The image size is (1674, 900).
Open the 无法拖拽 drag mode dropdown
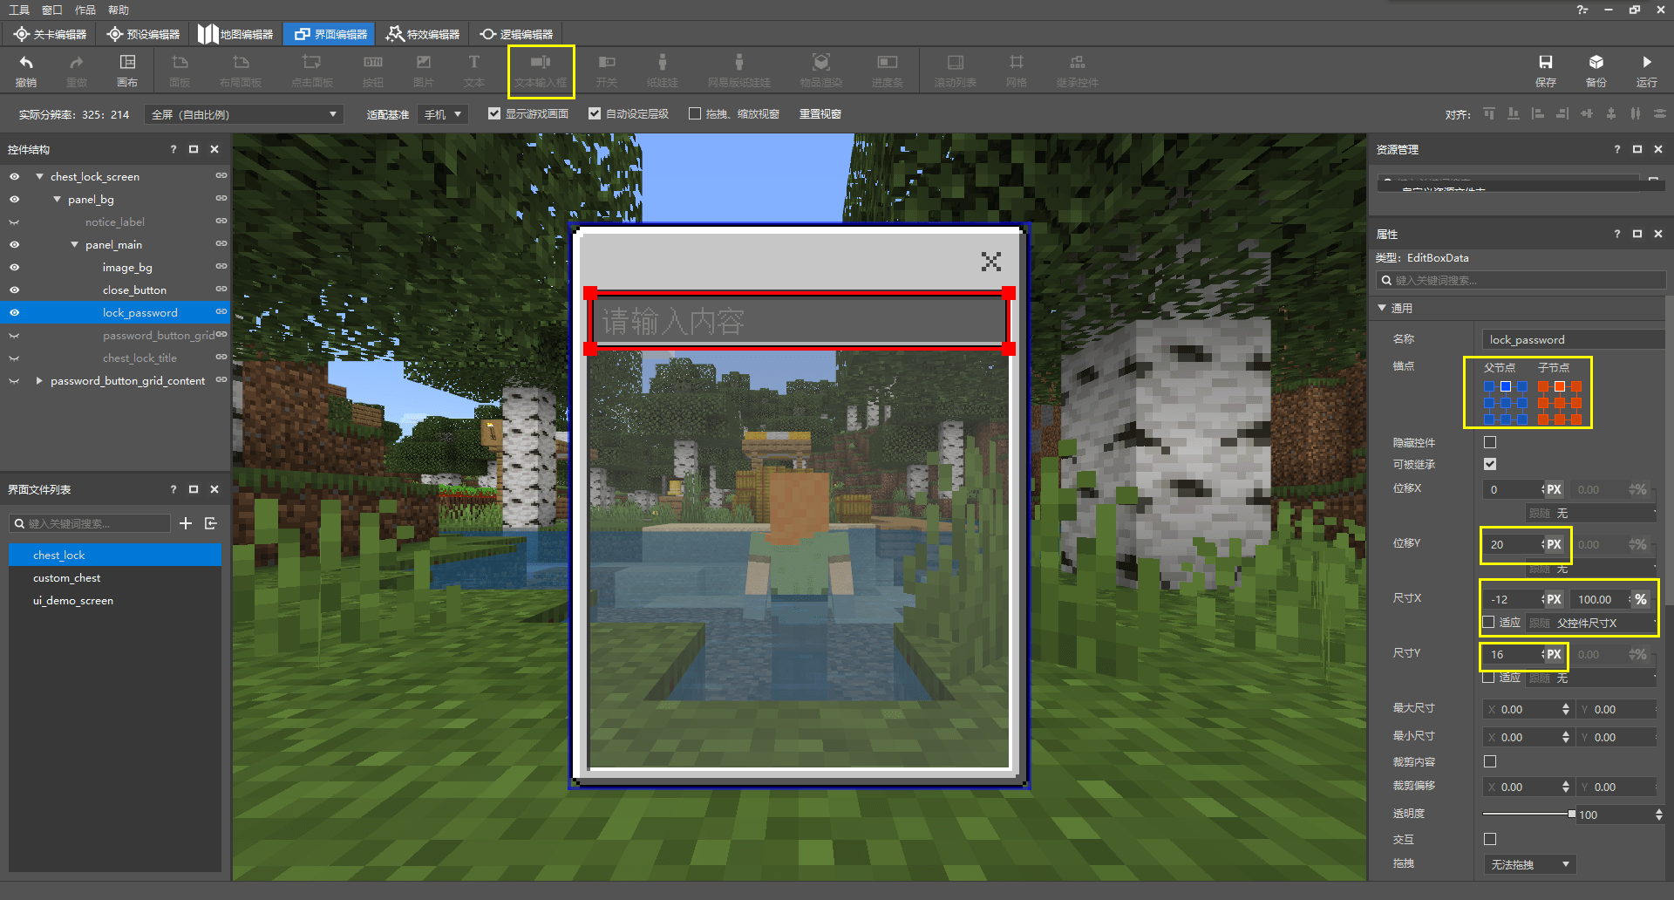(1530, 865)
